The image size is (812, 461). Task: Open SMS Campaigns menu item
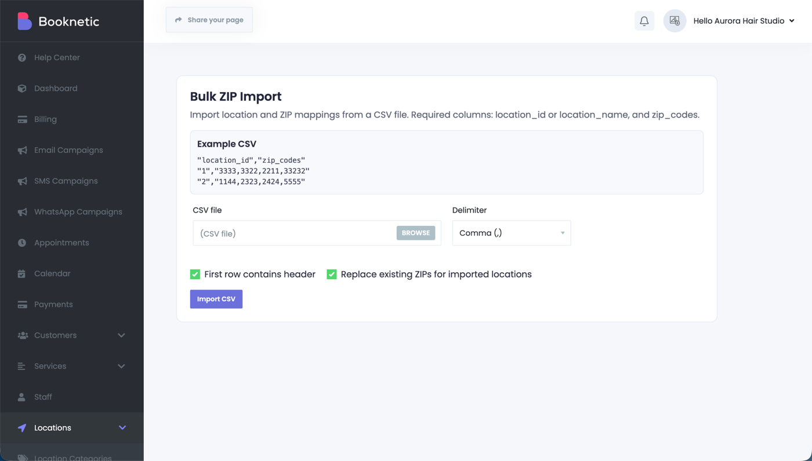[x=72, y=181]
